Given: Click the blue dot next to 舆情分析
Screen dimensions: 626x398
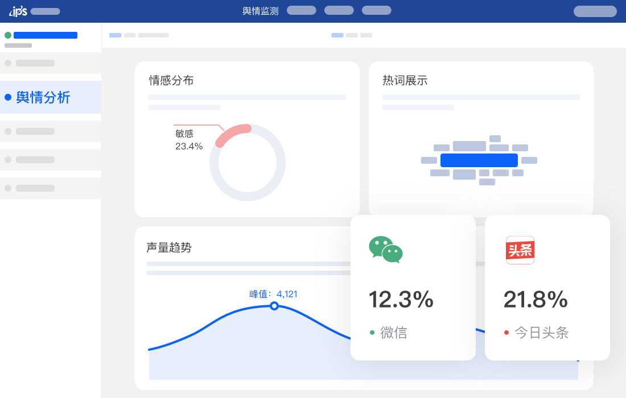Looking at the screenshot, I should tap(8, 97).
